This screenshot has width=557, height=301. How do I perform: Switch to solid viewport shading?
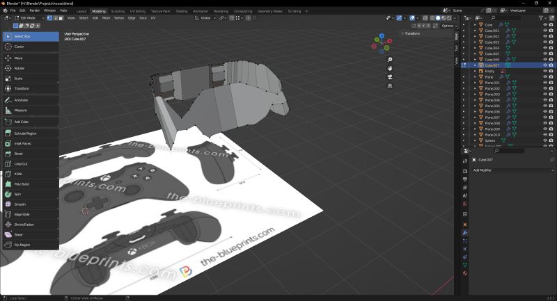tap(438, 18)
